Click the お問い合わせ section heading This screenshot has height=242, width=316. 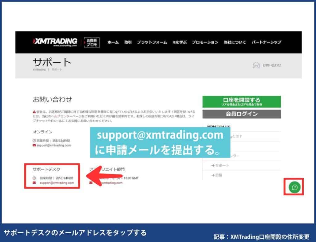pos(52,99)
